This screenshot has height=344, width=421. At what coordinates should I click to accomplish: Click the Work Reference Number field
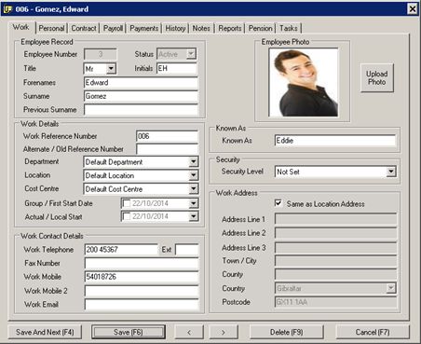(x=167, y=136)
